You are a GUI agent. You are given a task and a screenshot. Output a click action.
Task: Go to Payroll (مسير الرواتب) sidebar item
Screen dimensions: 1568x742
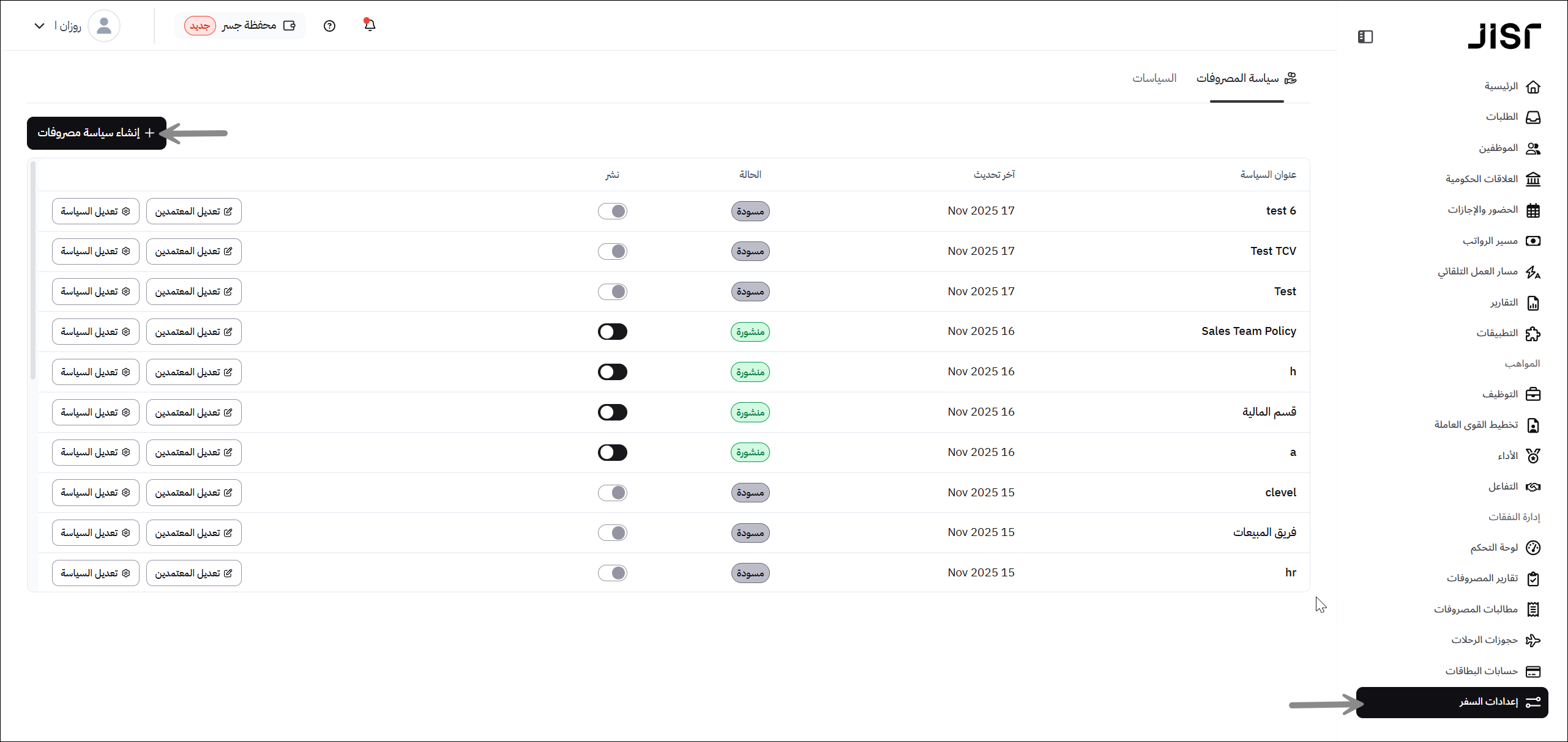[1490, 241]
